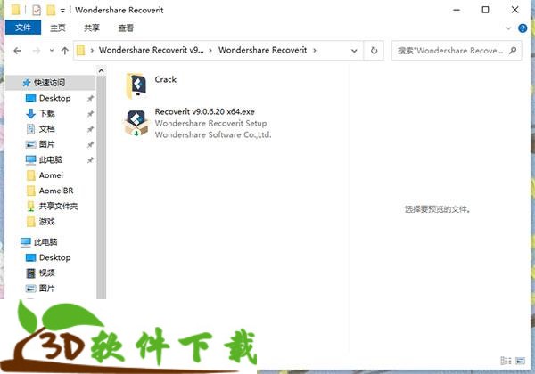Screen dimensions: 535x374
Task: Go forward with the forward arrow
Action: tap(37, 51)
